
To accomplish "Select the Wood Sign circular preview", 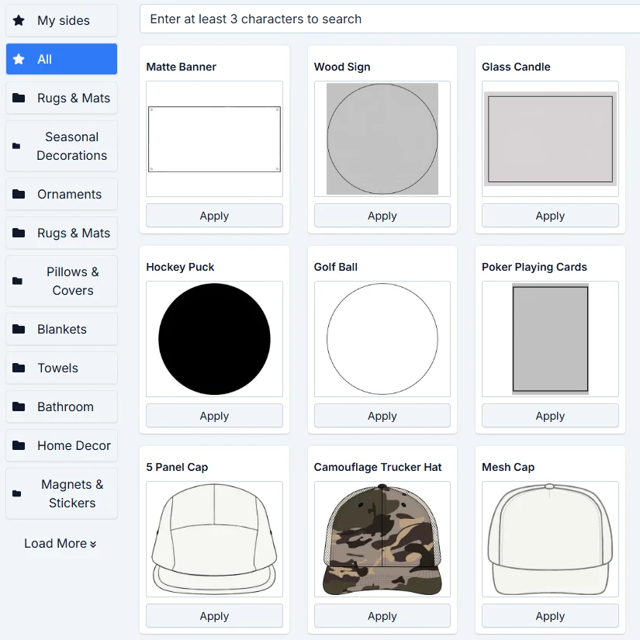I will [x=382, y=139].
